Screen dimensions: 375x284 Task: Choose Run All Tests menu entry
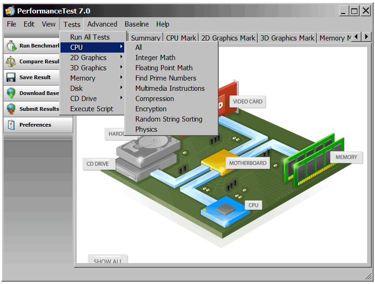90,37
